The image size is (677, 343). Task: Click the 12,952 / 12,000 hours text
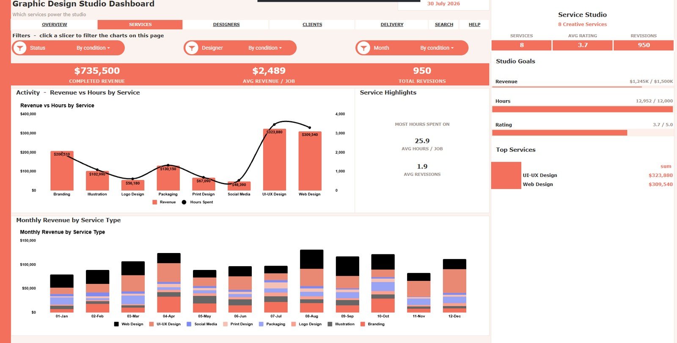(654, 101)
